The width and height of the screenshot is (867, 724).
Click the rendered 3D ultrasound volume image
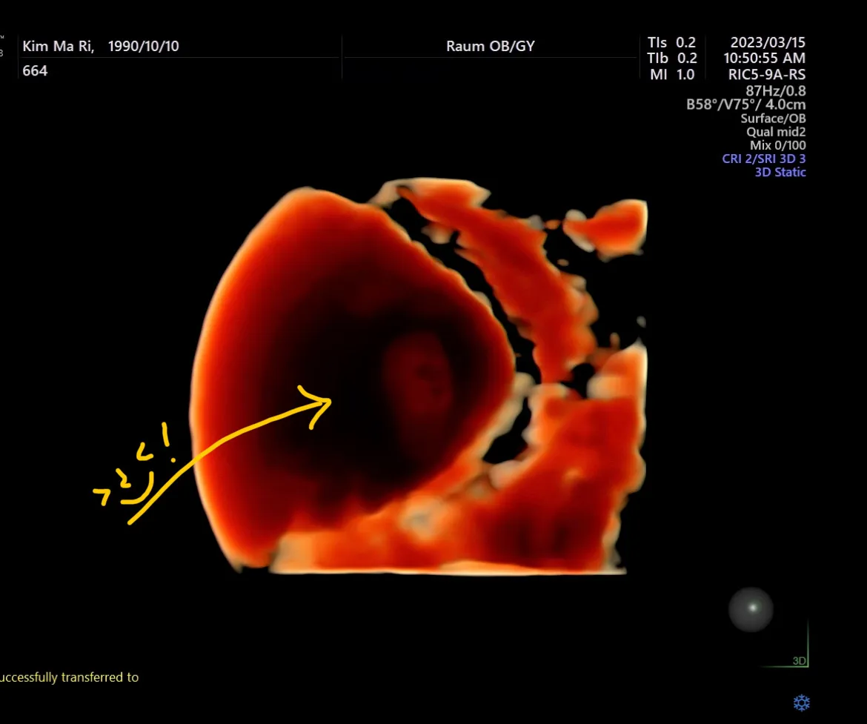pyautogui.click(x=419, y=376)
